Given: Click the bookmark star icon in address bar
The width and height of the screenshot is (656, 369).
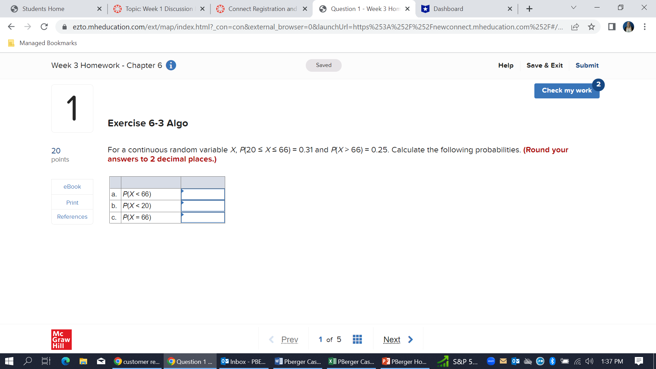Looking at the screenshot, I should (591, 27).
